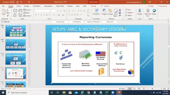Toggle AutoSave switch
This screenshot has height=95, width=170.
12,2
